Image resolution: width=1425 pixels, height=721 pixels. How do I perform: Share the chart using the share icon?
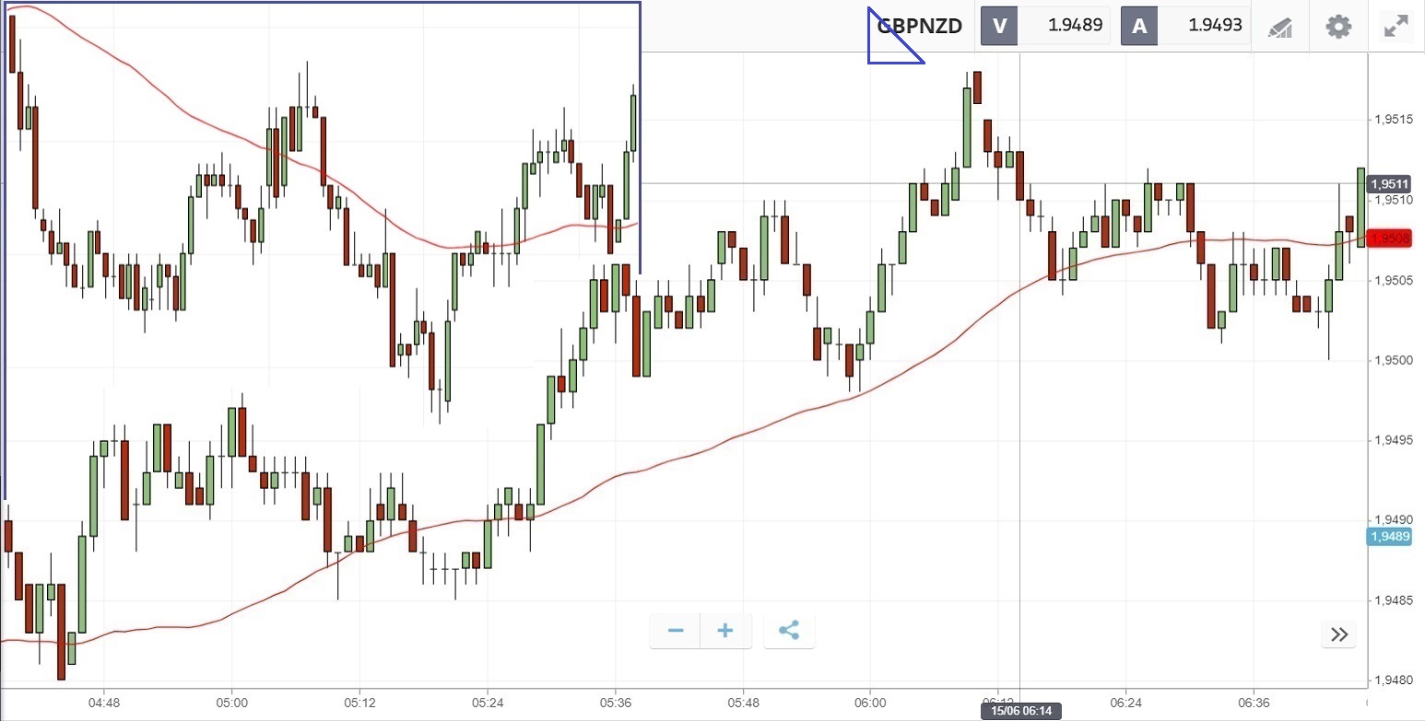(x=788, y=631)
